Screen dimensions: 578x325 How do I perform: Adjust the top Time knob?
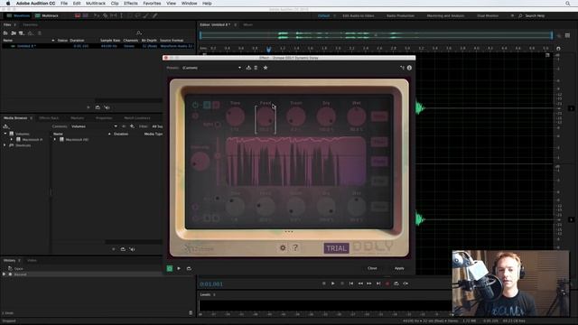pos(235,116)
